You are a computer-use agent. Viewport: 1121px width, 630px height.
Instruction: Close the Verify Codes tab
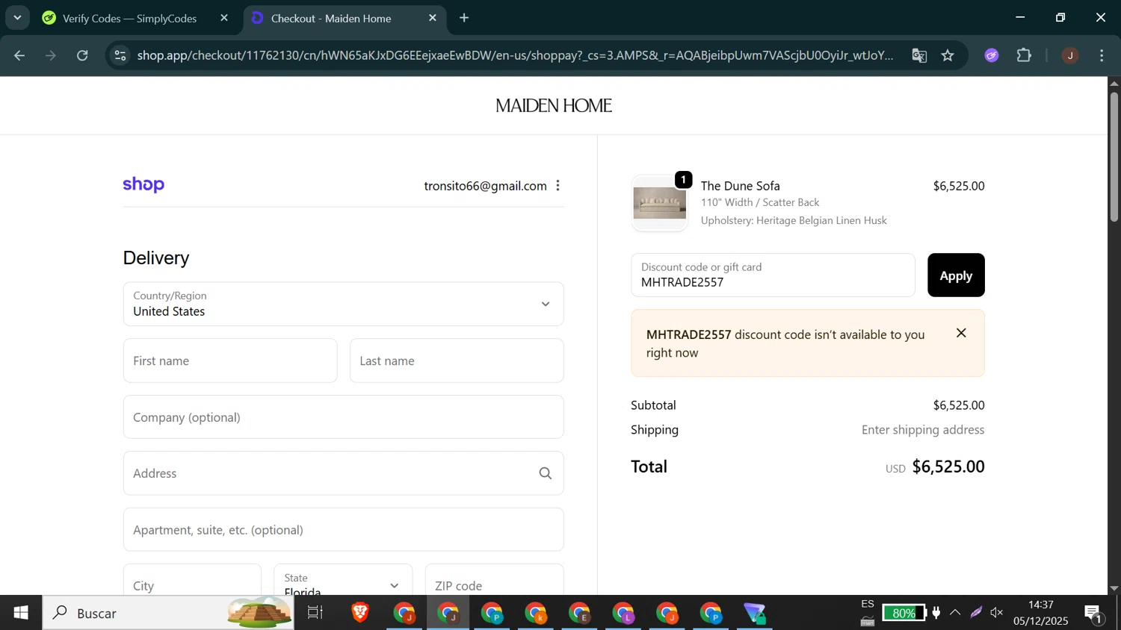tap(224, 18)
